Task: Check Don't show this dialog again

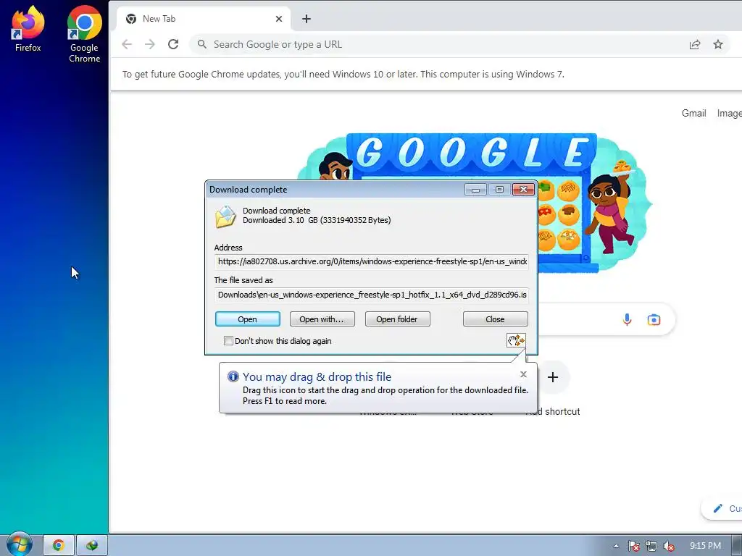Action: click(228, 341)
